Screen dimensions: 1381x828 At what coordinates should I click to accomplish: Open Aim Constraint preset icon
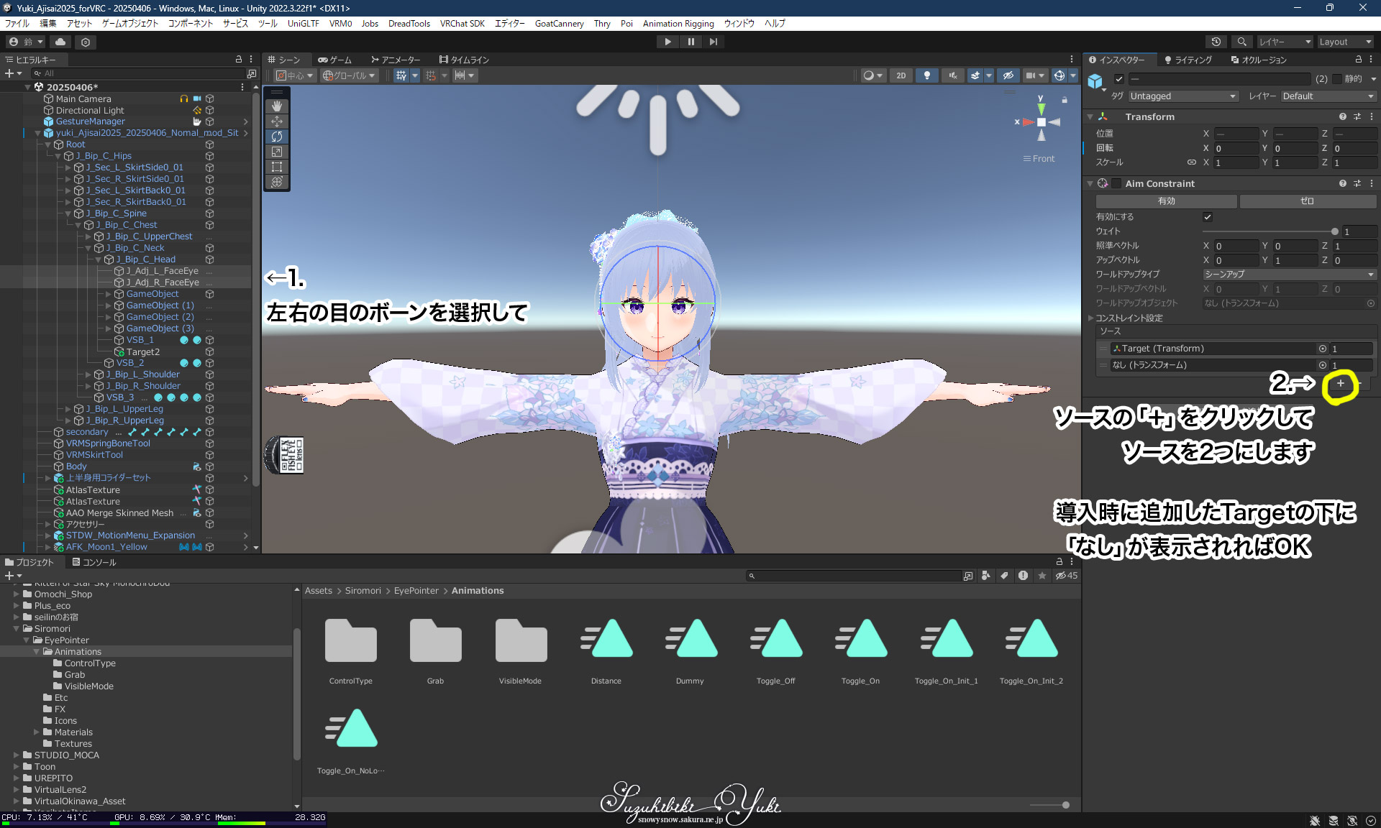pyautogui.click(x=1357, y=183)
